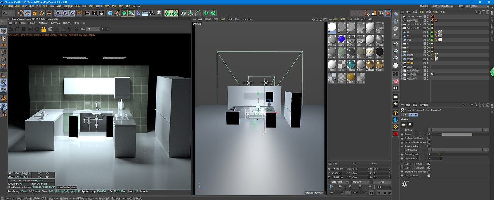
Task: Select the Rotate tool
Action: (x=42, y=13)
